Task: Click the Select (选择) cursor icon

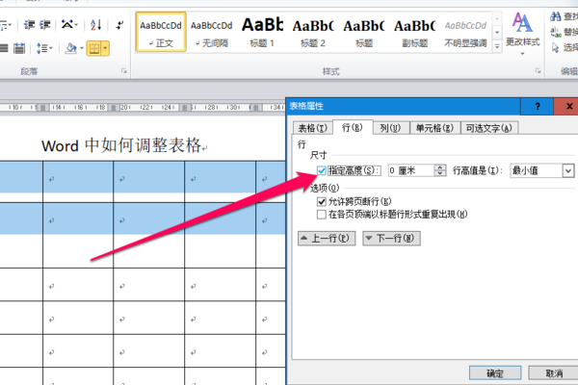Action: [556, 47]
